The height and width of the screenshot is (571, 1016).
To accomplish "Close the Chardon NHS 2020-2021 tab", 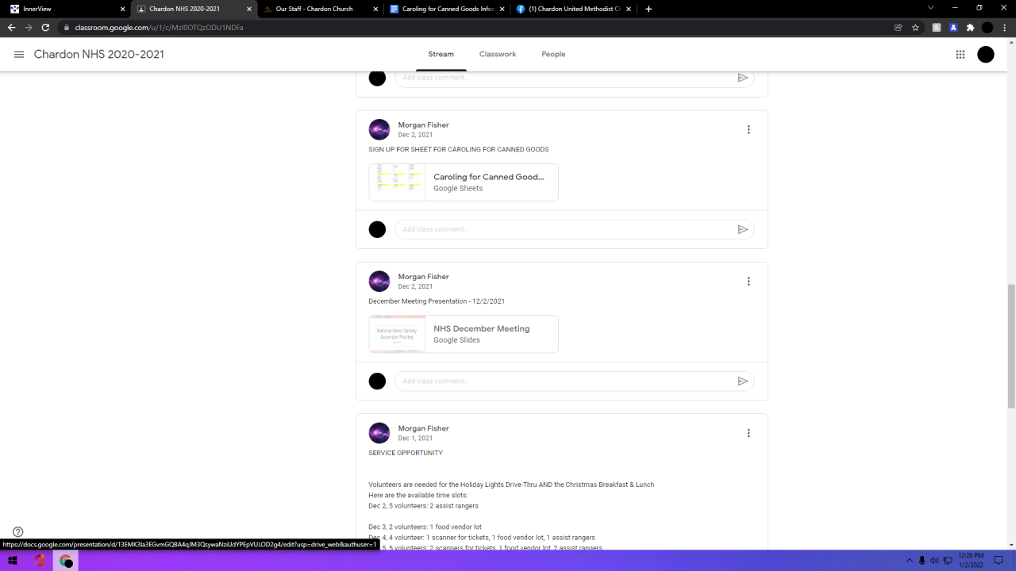I will (x=249, y=9).
